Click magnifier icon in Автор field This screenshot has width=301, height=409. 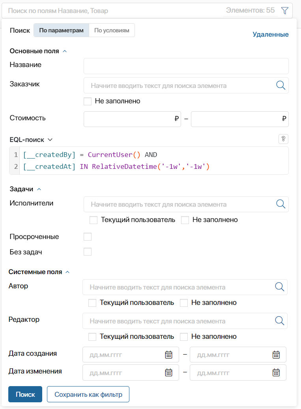pyautogui.click(x=280, y=287)
